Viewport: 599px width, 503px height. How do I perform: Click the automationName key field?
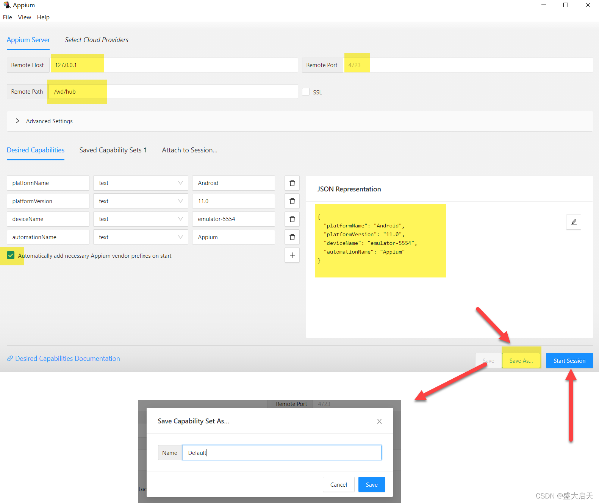click(x=48, y=237)
